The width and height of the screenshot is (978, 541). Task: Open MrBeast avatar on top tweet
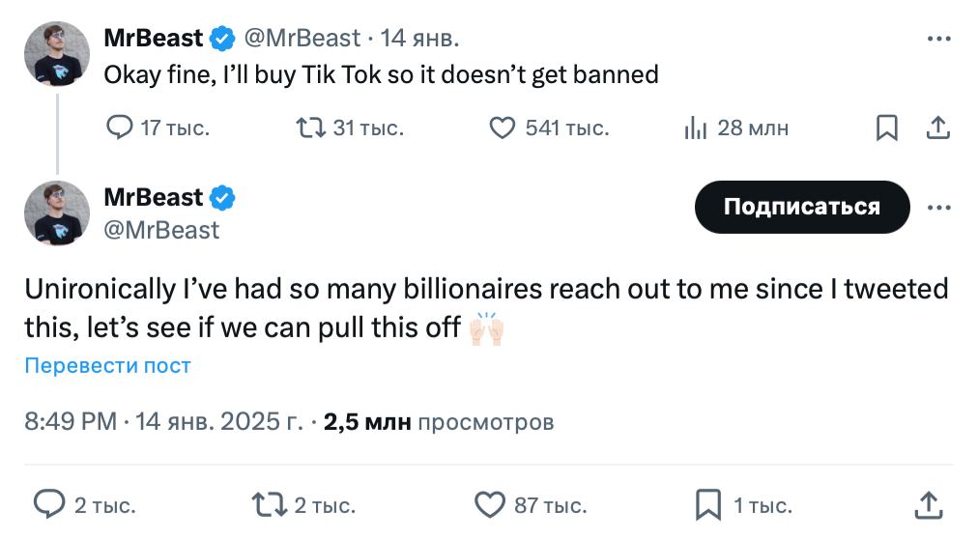(57, 53)
